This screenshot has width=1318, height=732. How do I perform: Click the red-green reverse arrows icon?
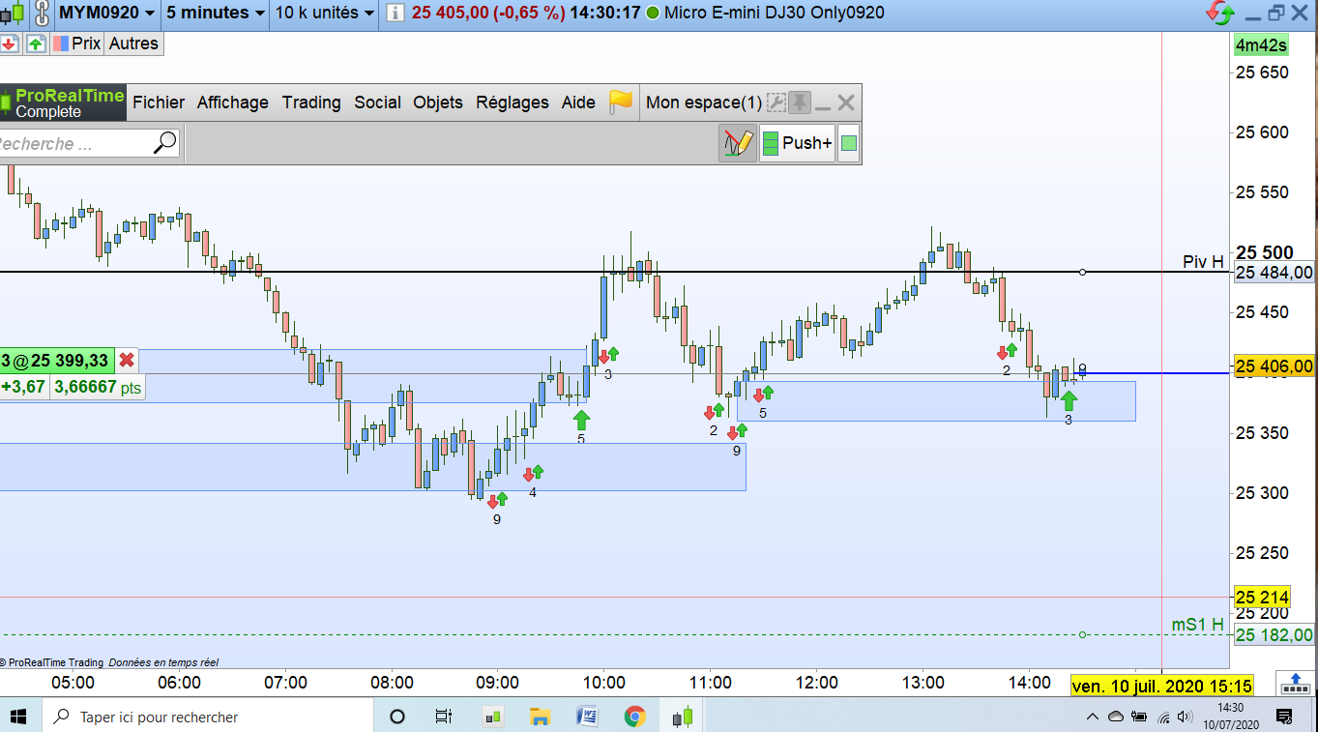point(1220,14)
